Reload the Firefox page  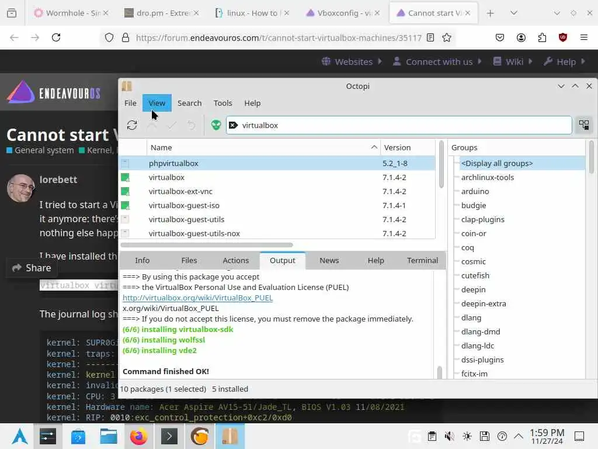click(56, 37)
